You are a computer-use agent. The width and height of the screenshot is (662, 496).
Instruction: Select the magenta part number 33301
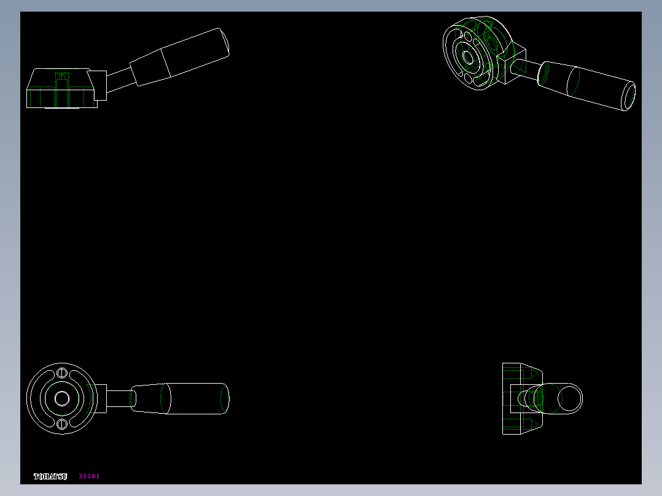click(89, 476)
